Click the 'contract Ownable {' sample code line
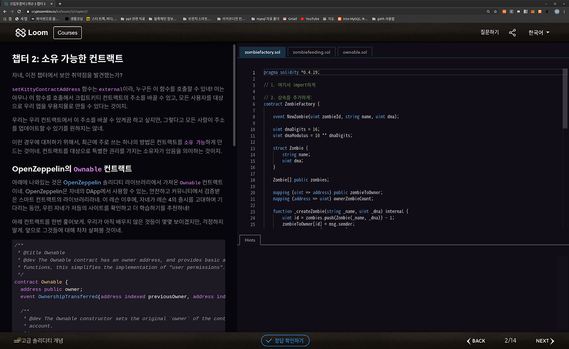The height and width of the screenshot is (349, 569). (41, 282)
